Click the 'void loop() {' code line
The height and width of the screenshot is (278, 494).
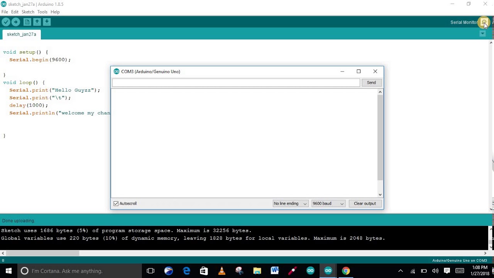(x=24, y=83)
